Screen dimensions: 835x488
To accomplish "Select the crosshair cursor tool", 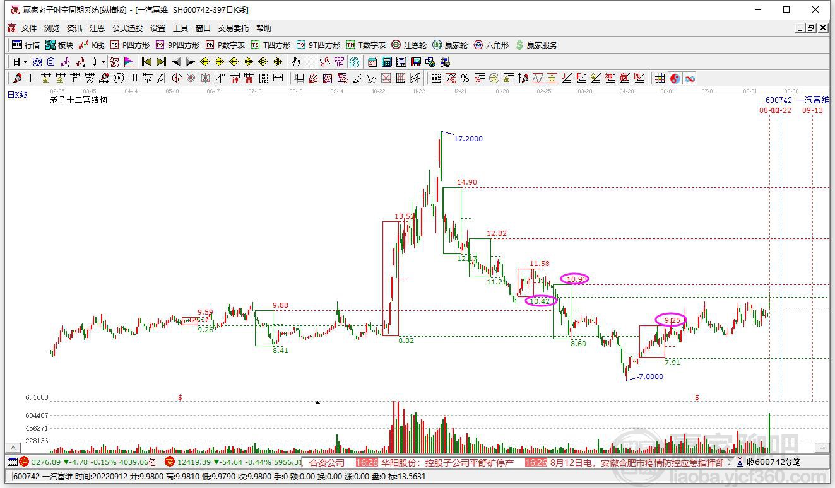I will click(x=311, y=62).
